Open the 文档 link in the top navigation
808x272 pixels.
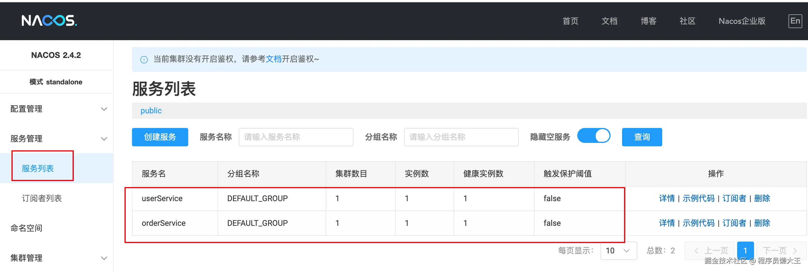609,21
